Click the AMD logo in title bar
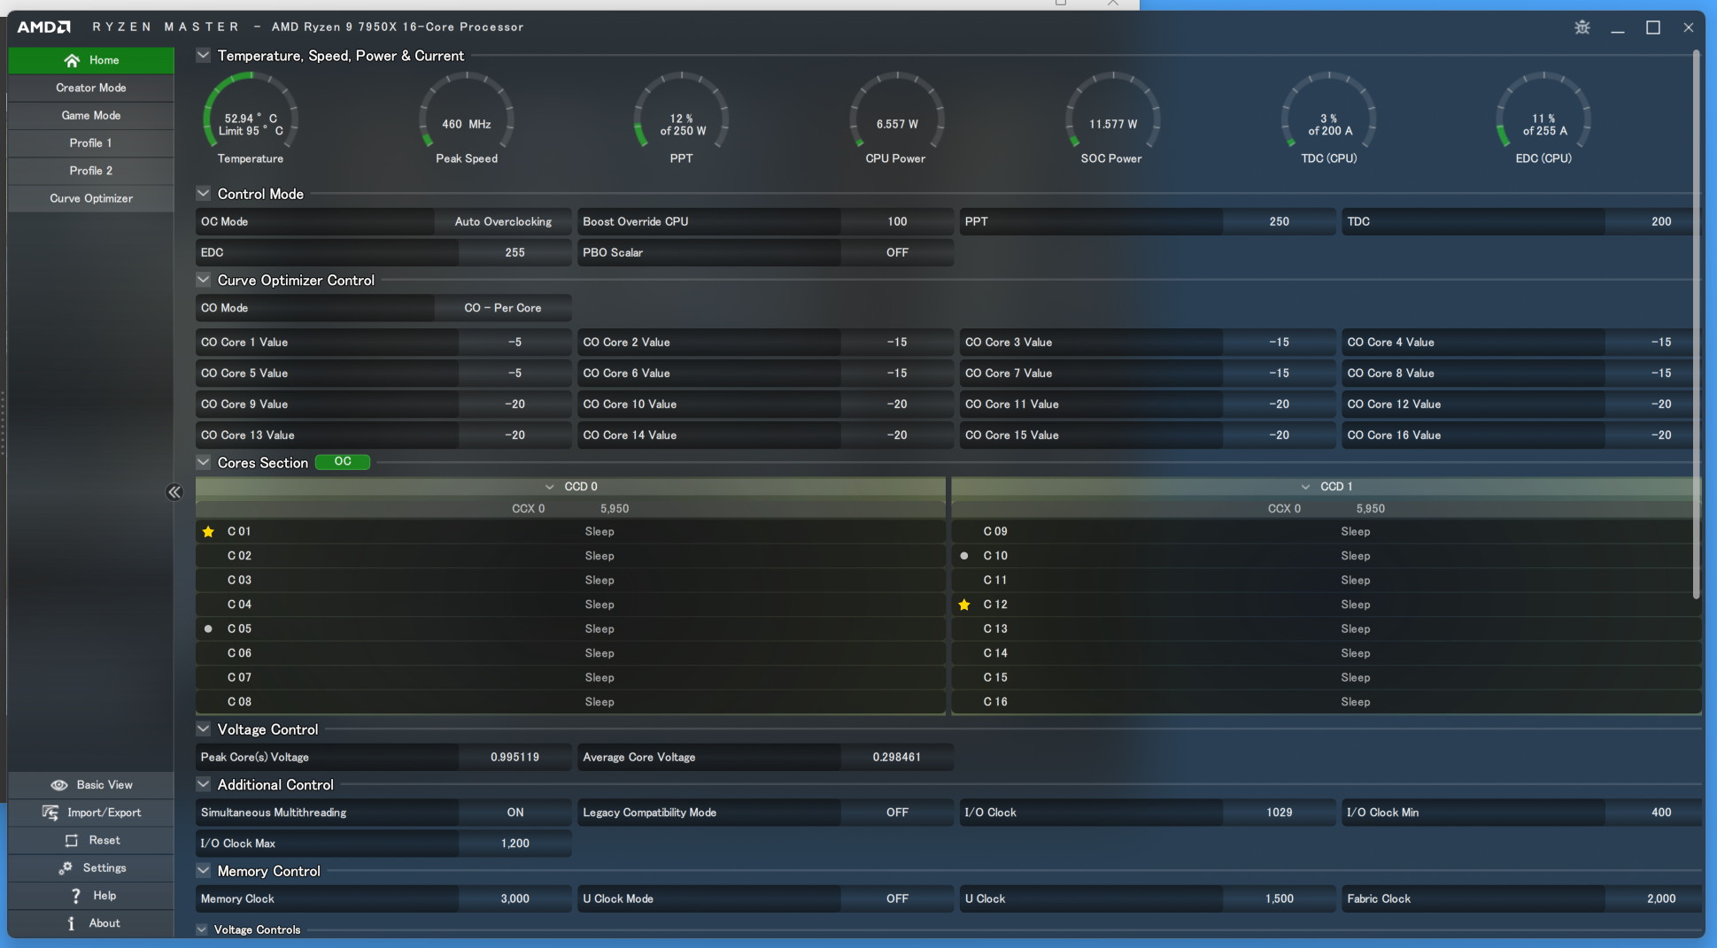 pyautogui.click(x=43, y=27)
